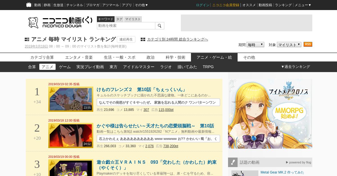Click the grid icon beside カテゴリ別 link
This screenshot has height=176, width=337.
pos(143,39)
